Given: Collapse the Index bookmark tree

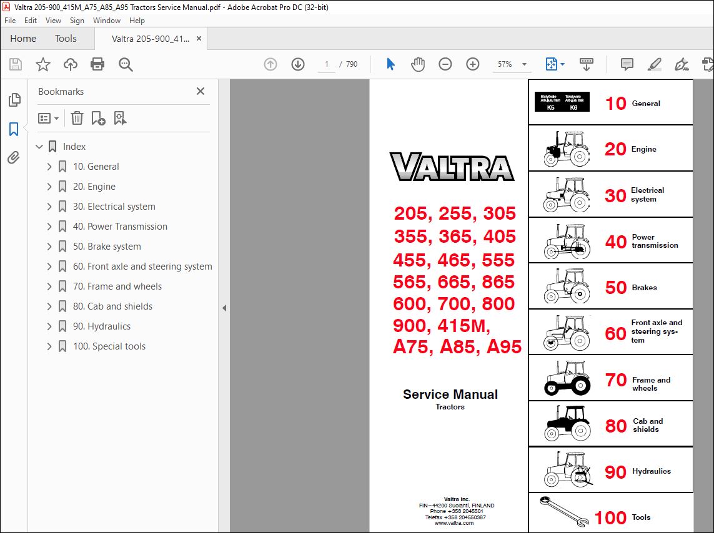Looking at the screenshot, I should [39, 147].
